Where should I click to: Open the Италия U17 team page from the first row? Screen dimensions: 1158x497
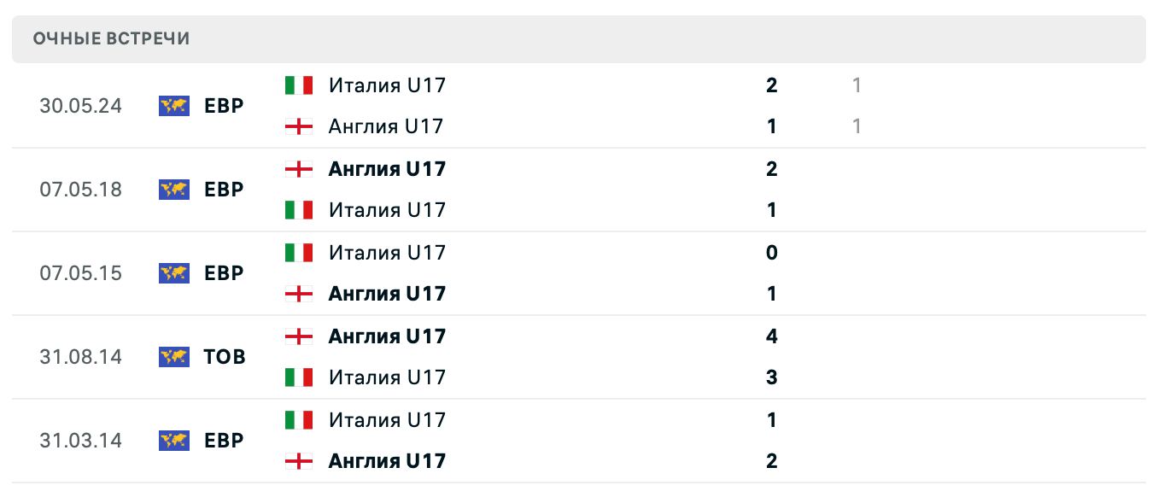386,85
